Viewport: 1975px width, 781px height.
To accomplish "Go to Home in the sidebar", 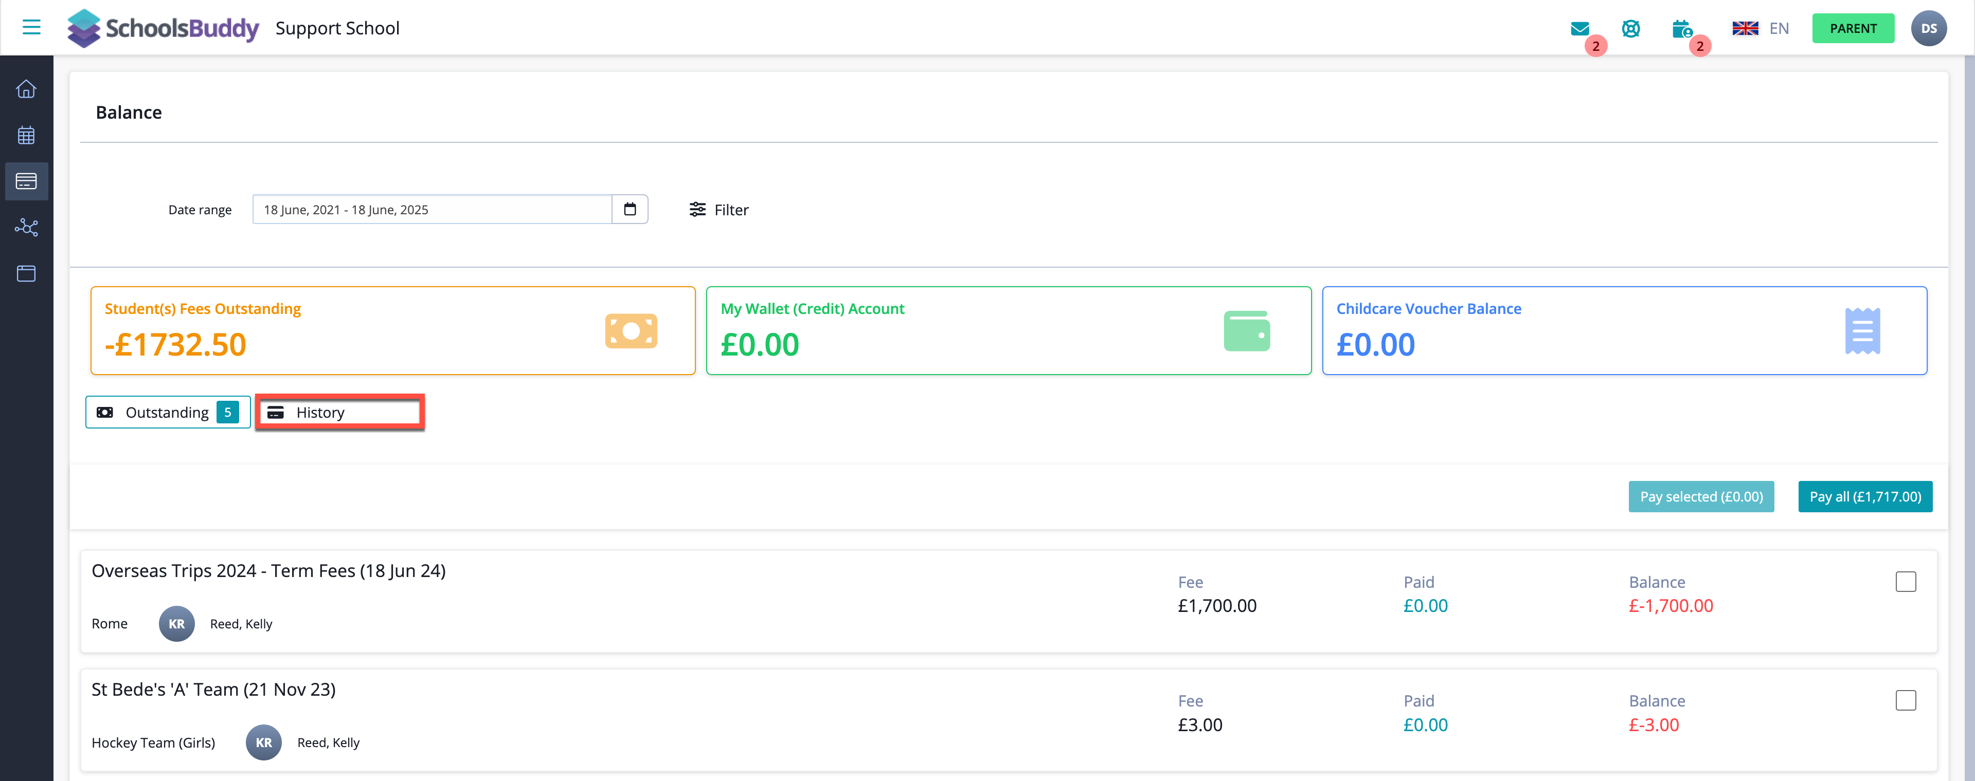I will 26,89.
